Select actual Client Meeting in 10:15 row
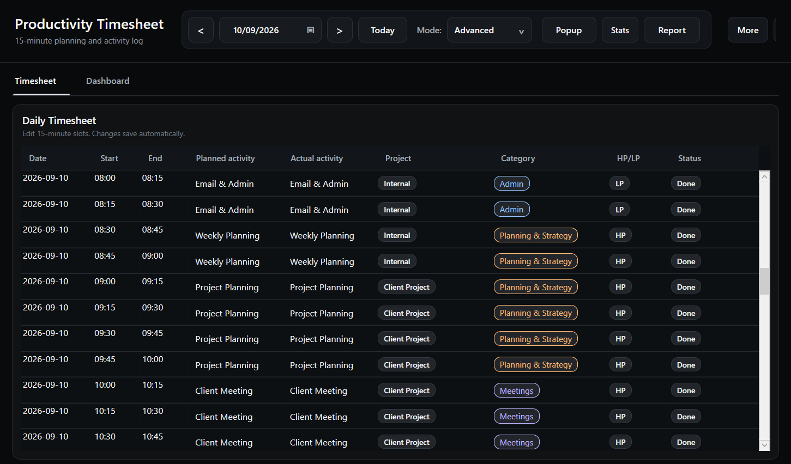791x464 pixels. (318, 417)
